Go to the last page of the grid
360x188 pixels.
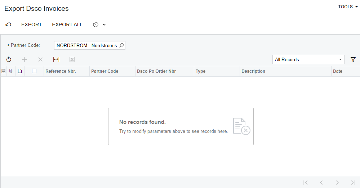tap(353, 183)
